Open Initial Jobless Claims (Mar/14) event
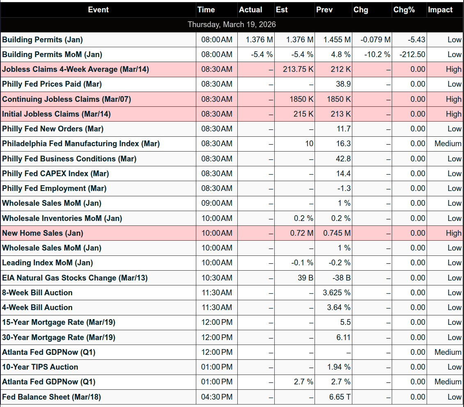464x407 pixels. pyautogui.click(x=56, y=114)
